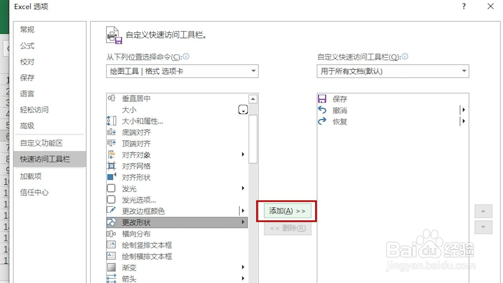The image size is (503, 283).
Task: Select the 顶端对齐 alignment icon
Action: tap(111, 143)
